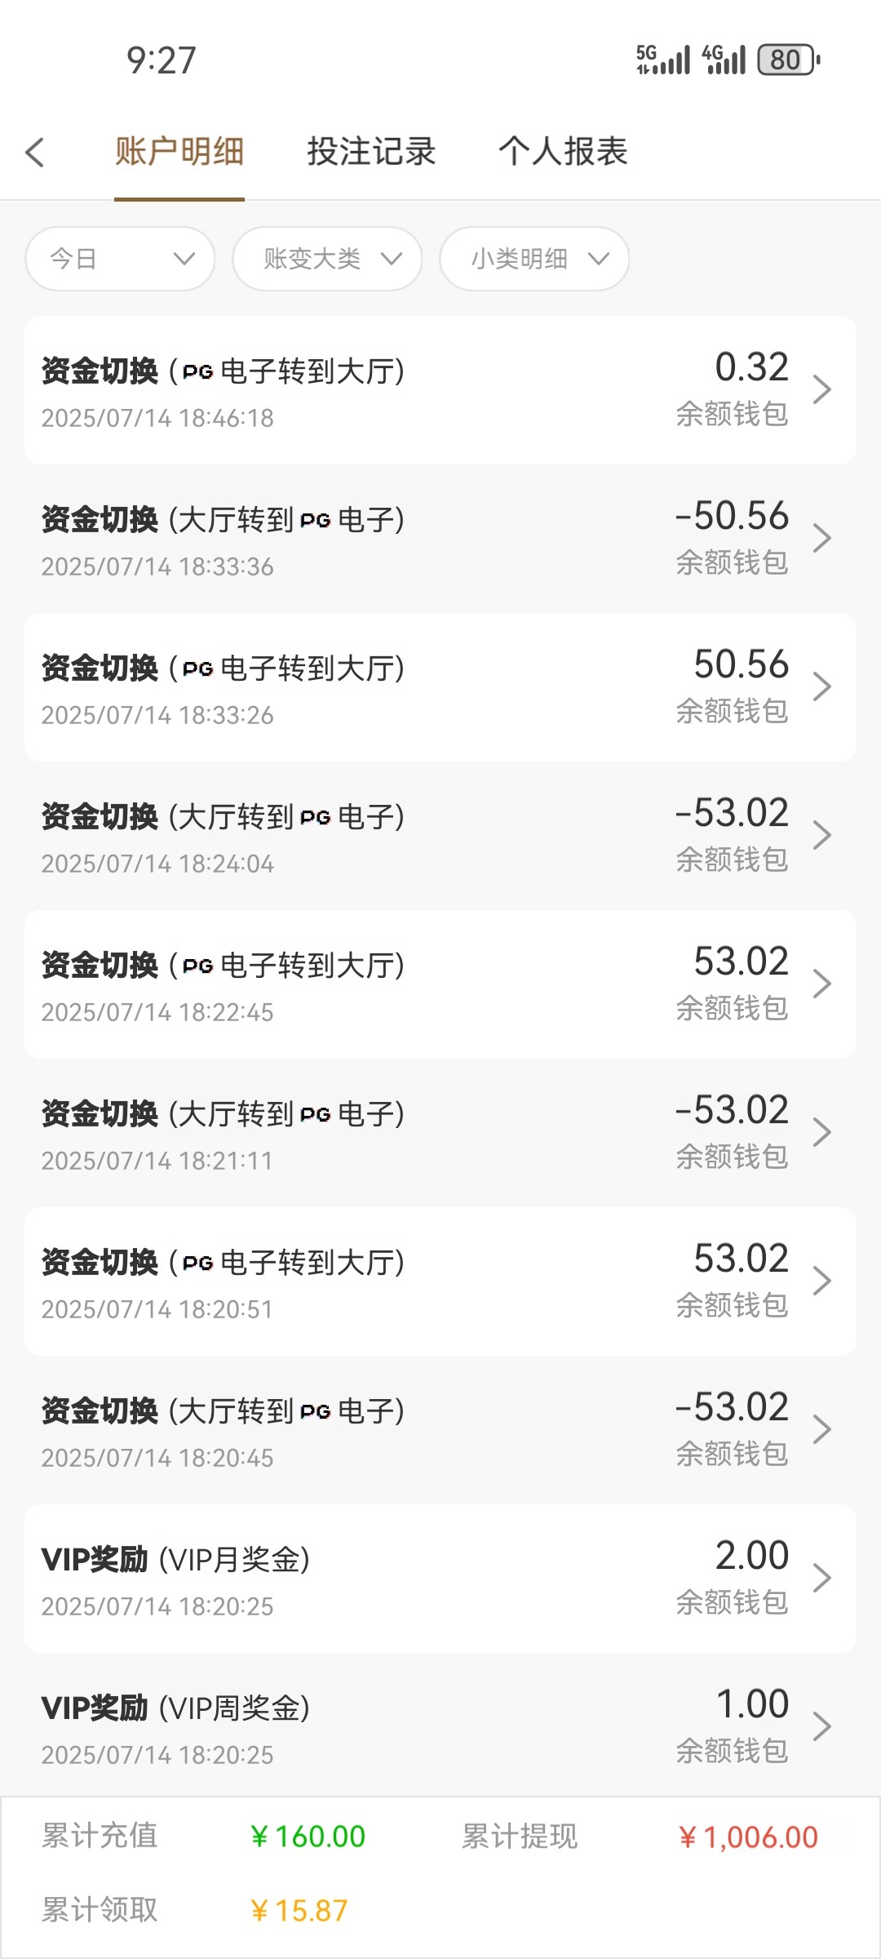Expand the 今日 date filter dropdown
Screen dimensions: 881x1959
pyautogui.click(x=120, y=259)
